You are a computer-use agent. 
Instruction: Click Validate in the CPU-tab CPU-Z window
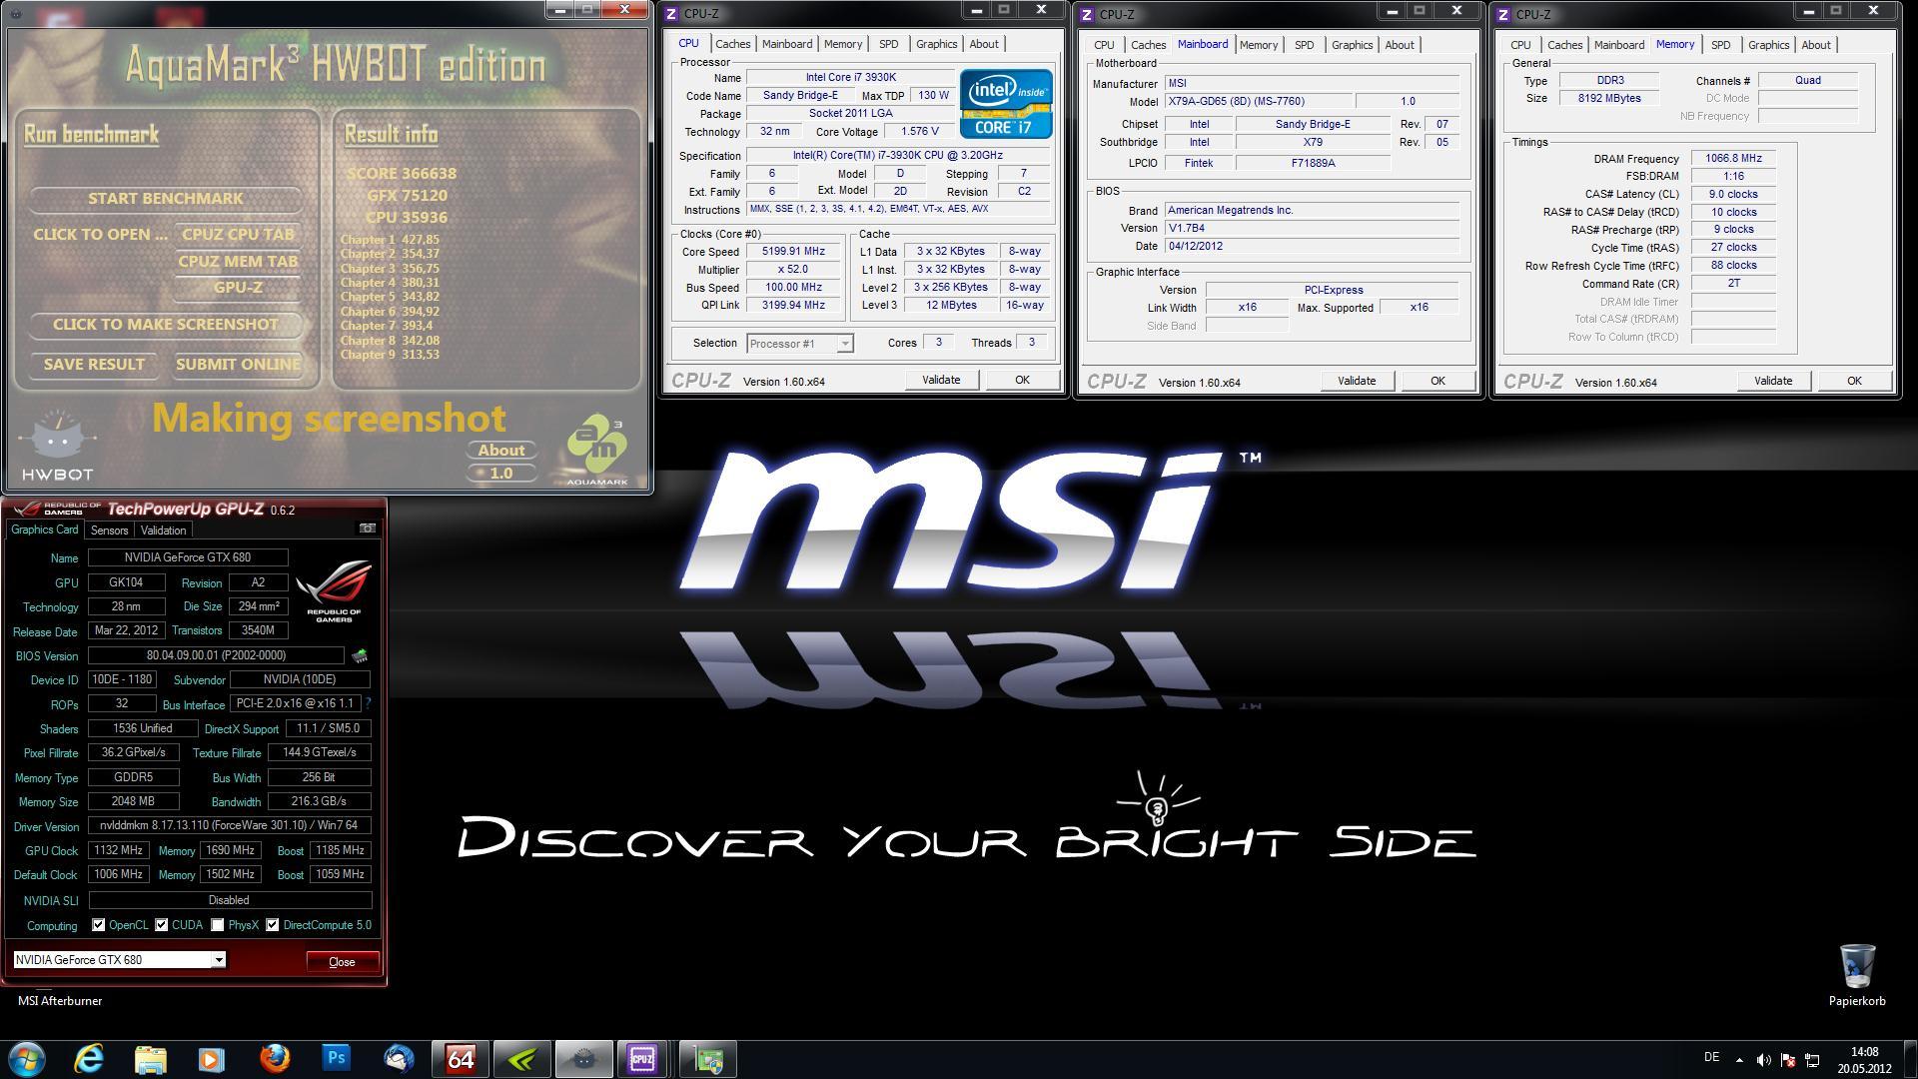[940, 380]
